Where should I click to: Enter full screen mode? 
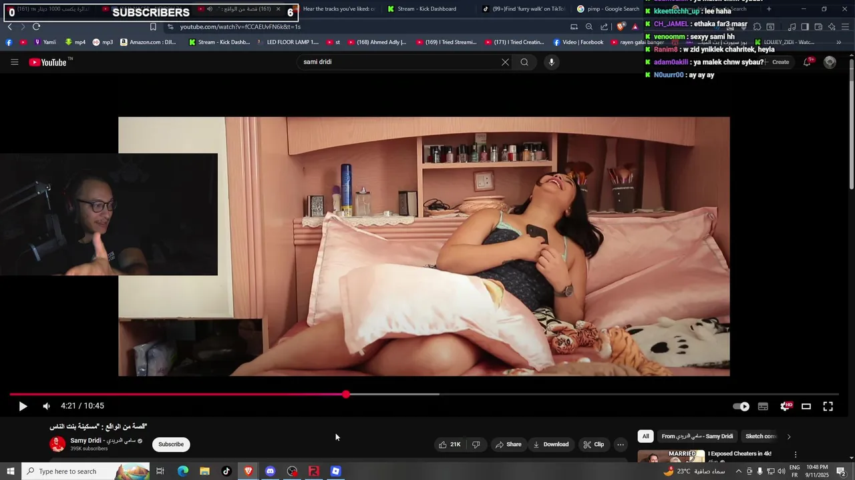point(828,406)
